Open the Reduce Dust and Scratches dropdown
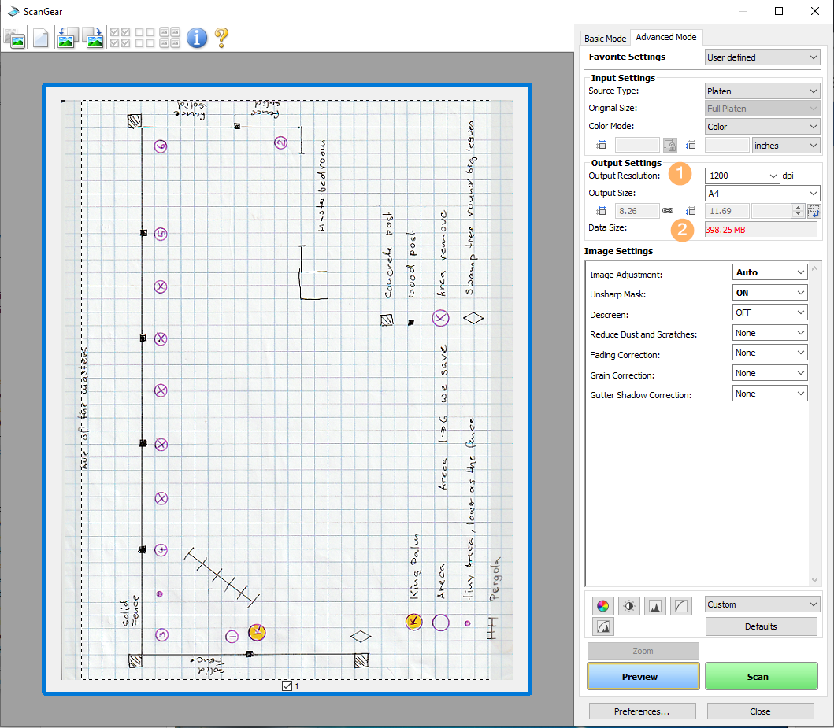Image resolution: width=834 pixels, height=728 pixels. tap(769, 333)
